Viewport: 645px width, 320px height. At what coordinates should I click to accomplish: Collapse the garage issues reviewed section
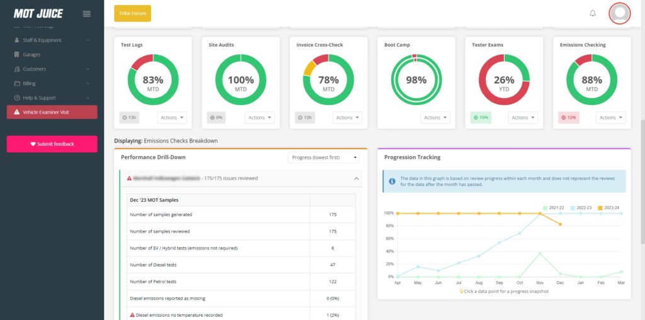tap(357, 179)
